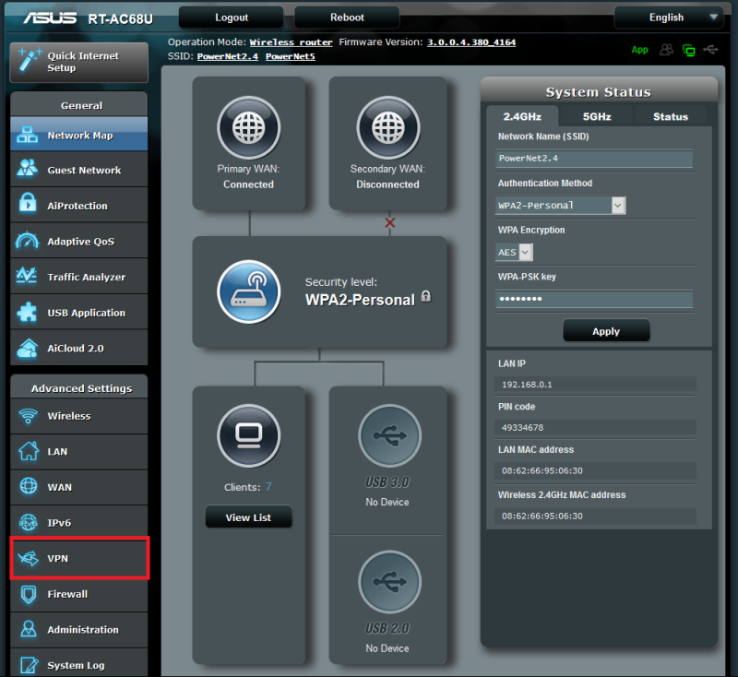The height and width of the screenshot is (677, 738).
Task: Click the PowerNet5 SSID link
Action: click(291, 56)
